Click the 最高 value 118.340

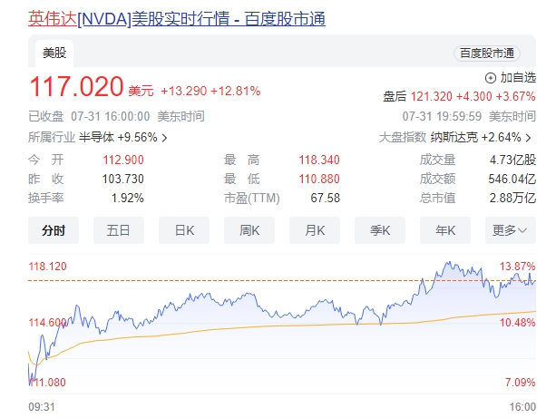[319, 160]
